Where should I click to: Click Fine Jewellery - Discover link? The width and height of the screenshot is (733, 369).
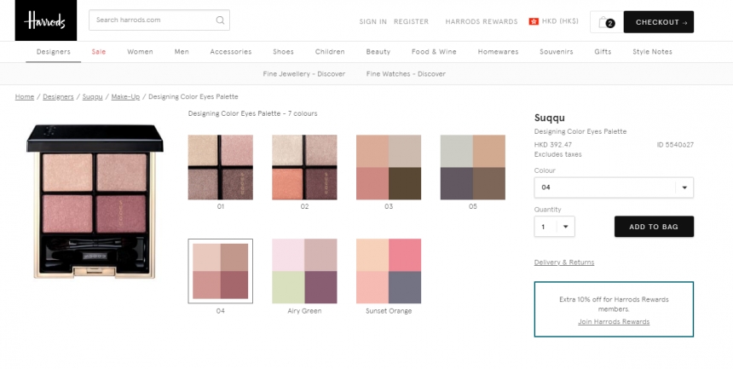click(304, 74)
